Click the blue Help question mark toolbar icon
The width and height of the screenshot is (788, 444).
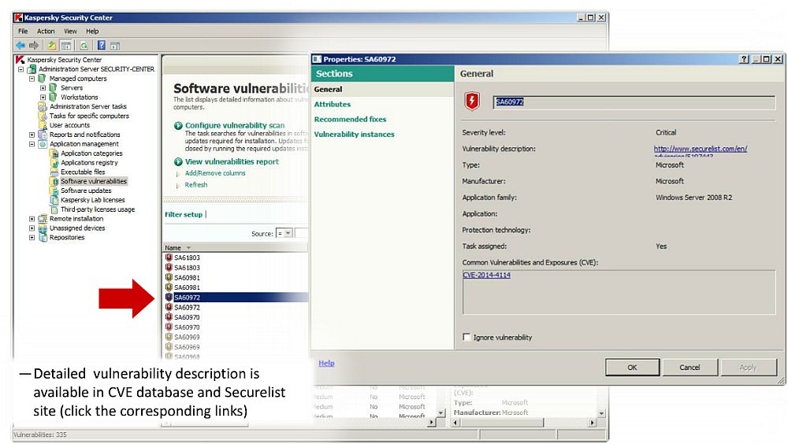(x=102, y=46)
